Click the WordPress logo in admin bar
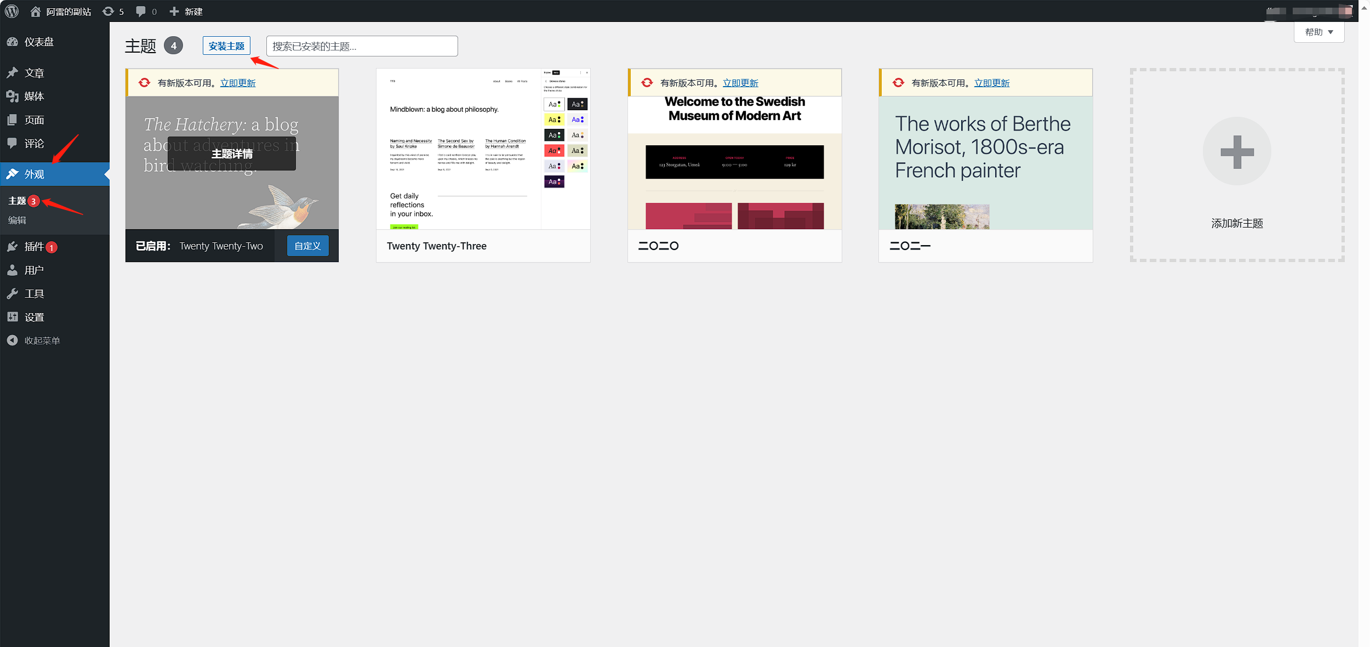Screen dimensions: 1370x647 [x=12, y=11]
